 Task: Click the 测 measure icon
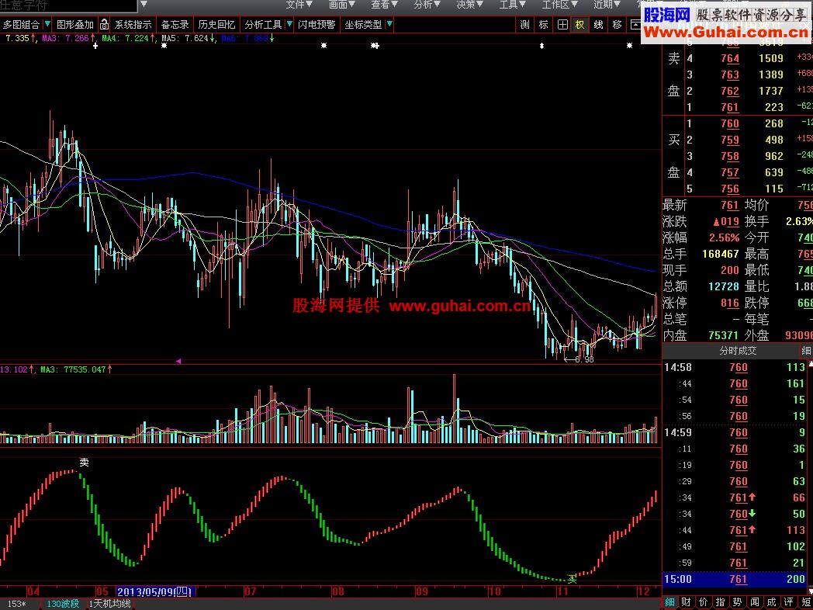pos(524,24)
